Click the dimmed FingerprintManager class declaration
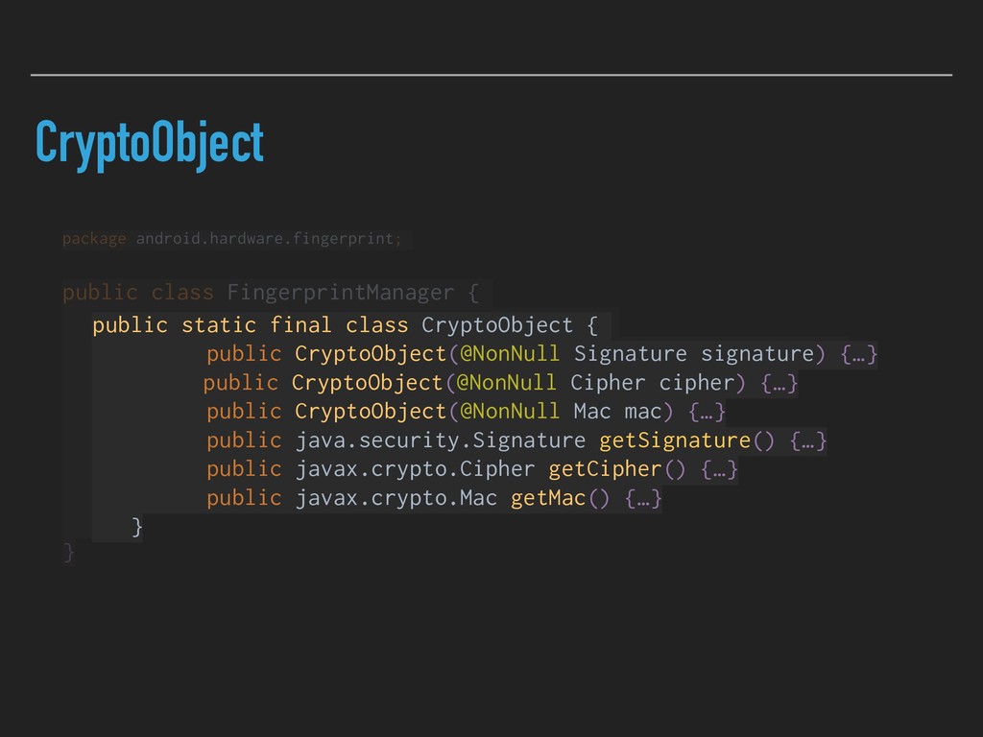 tap(271, 293)
